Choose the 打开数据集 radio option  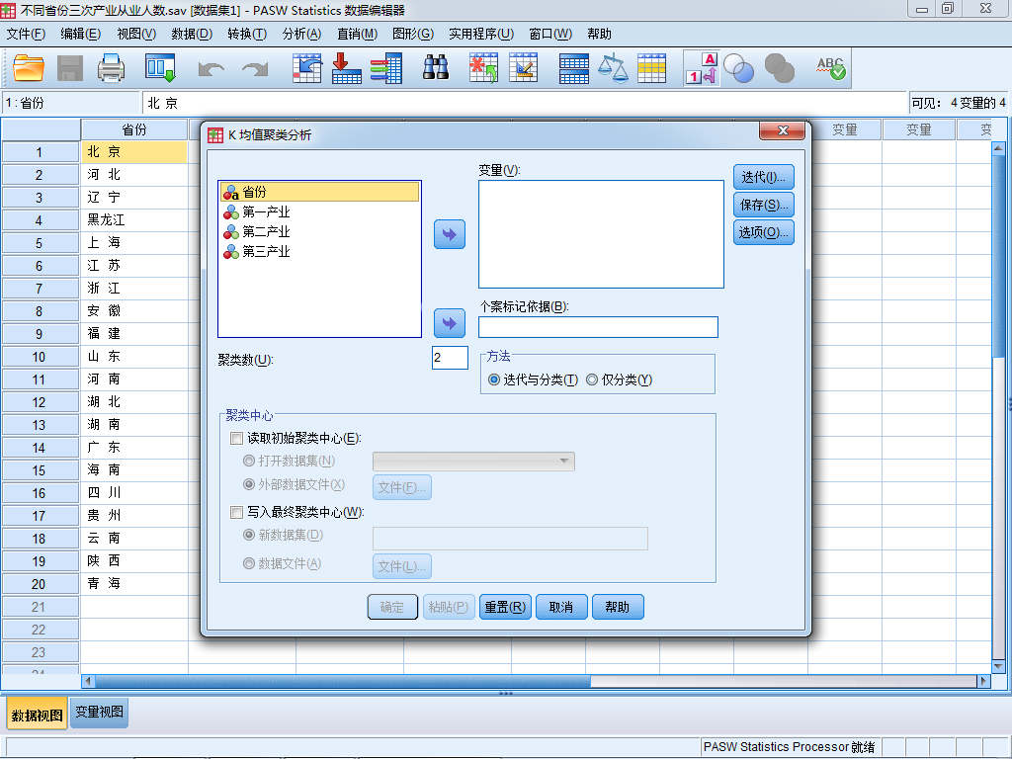click(x=248, y=461)
